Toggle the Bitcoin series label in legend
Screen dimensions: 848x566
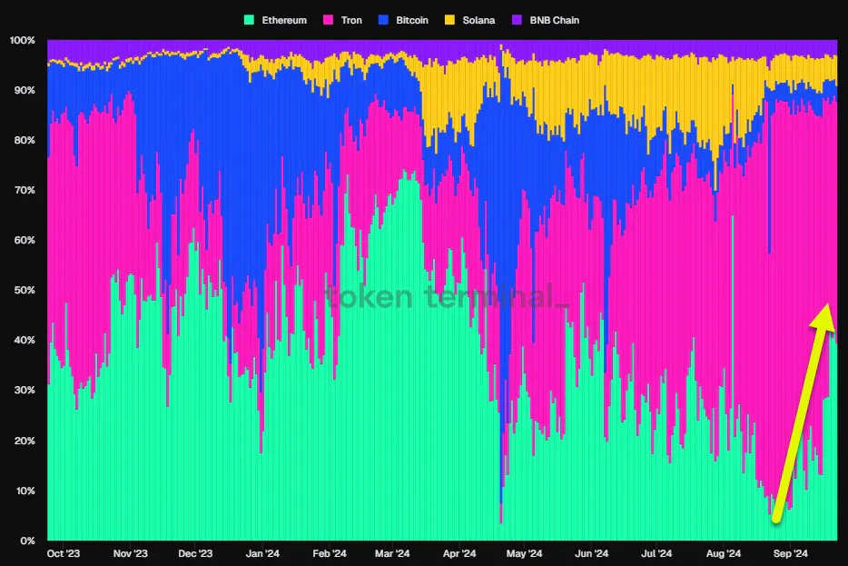[x=412, y=20]
